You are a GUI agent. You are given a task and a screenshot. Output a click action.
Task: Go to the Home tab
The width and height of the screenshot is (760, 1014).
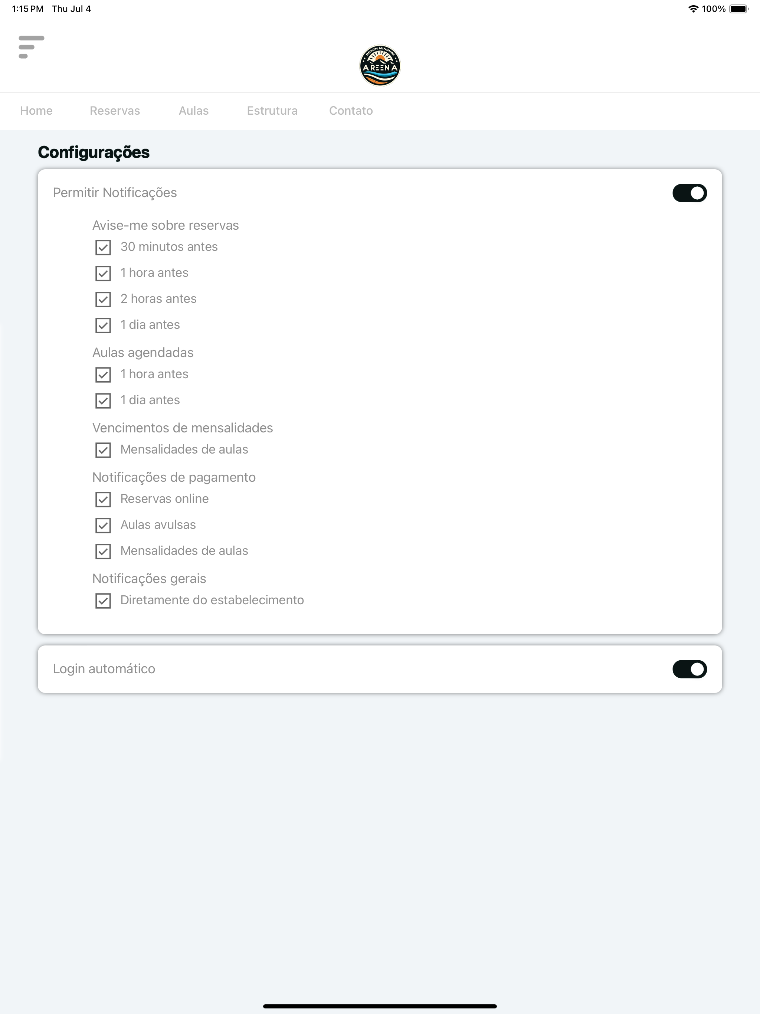pyautogui.click(x=36, y=111)
